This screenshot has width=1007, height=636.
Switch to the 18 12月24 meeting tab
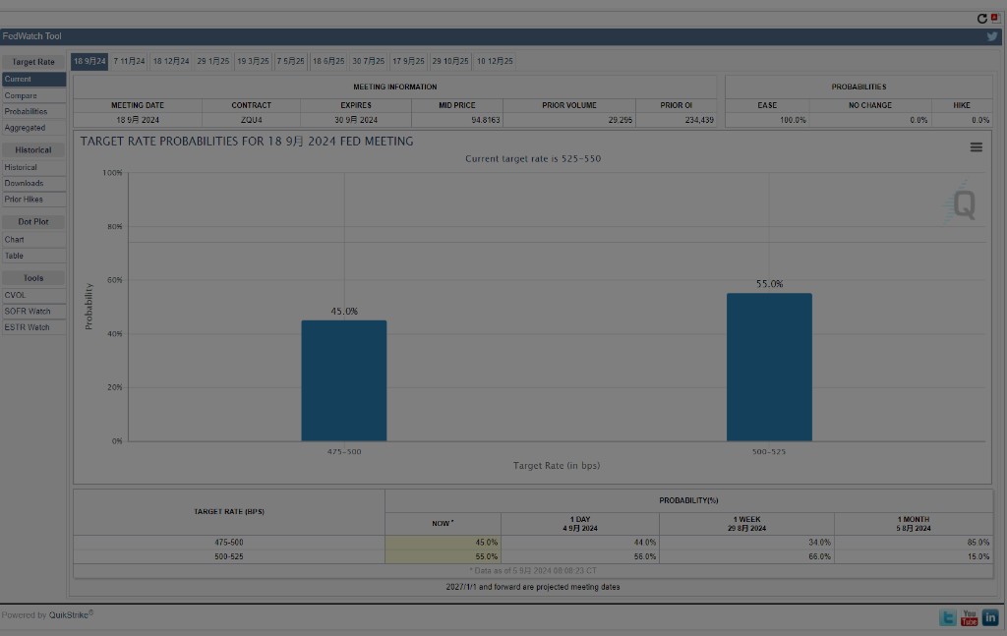coord(171,61)
